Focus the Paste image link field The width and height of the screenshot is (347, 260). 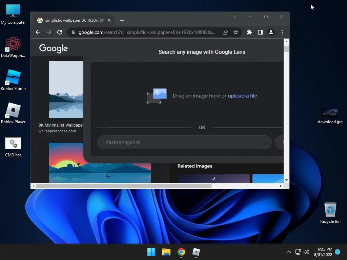point(184,142)
